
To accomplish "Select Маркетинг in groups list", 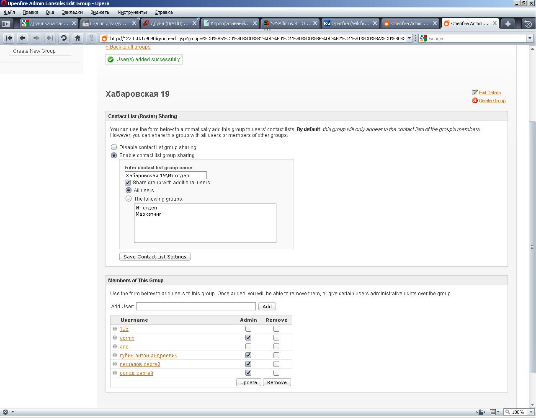I will point(149,214).
